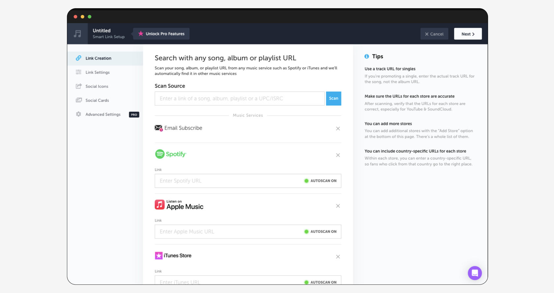Click the Tips info icon

pos(367,57)
